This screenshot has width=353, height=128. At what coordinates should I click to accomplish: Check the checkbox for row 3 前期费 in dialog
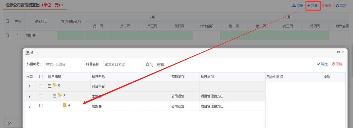pyautogui.click(x=41, y=106)
